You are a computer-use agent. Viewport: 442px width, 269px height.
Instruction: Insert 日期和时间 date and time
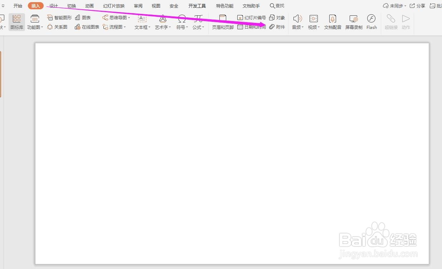pyautogui.click(x=252, y=27)
